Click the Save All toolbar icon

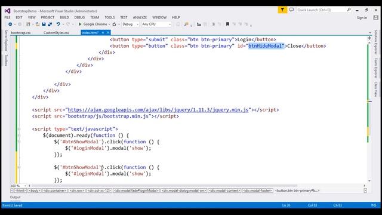point(50,24)
